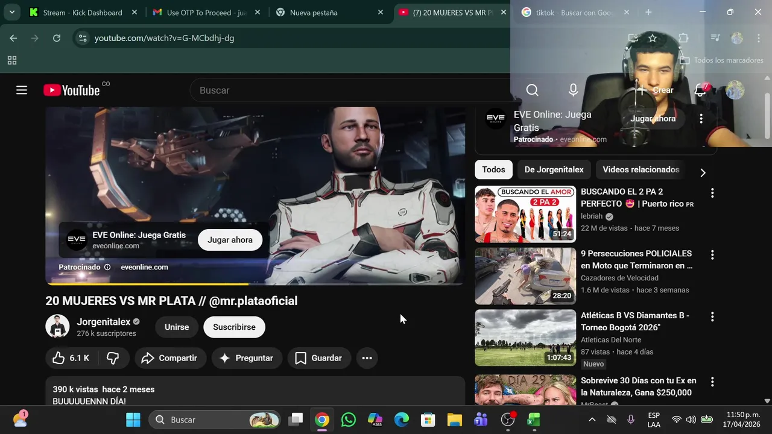Bookmark this page with the star icon

(653, 38)
